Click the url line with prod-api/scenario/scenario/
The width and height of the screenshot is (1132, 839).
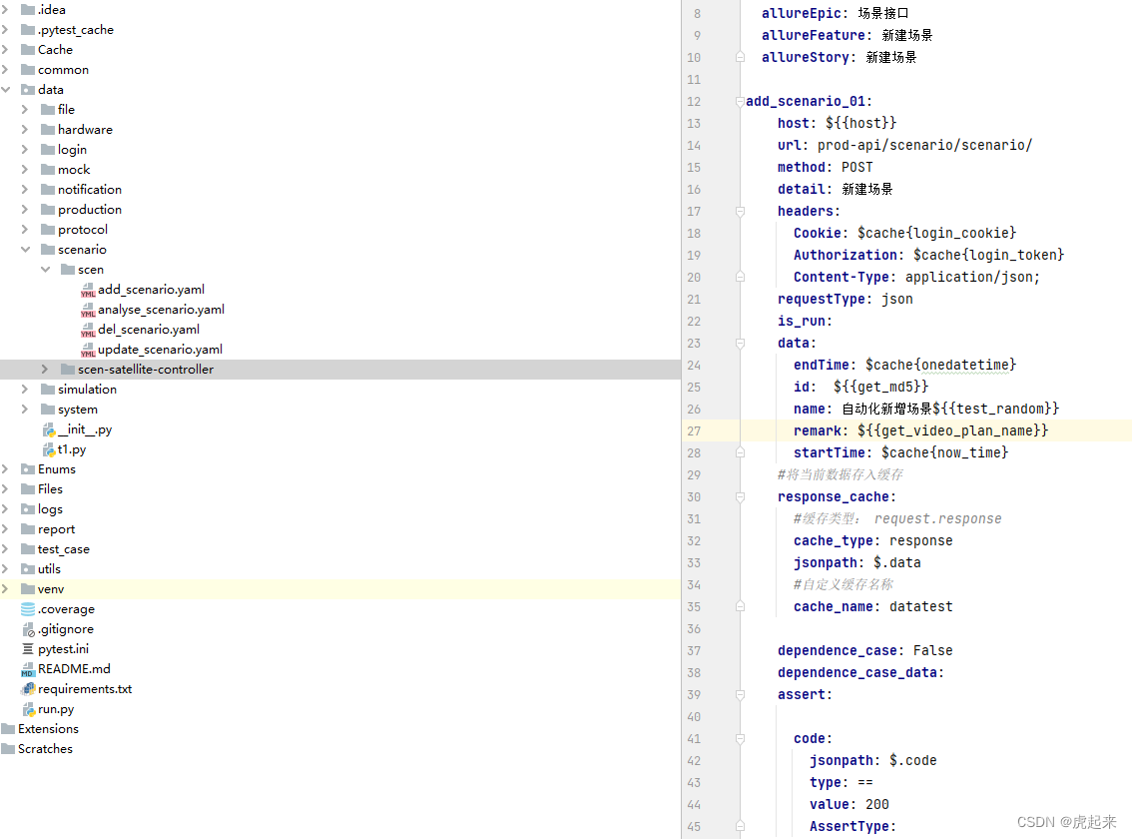pyautogui.click(x=904, y=145)
